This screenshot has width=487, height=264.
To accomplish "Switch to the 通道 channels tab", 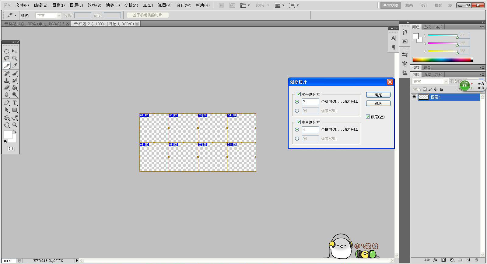I will [427, 74].
